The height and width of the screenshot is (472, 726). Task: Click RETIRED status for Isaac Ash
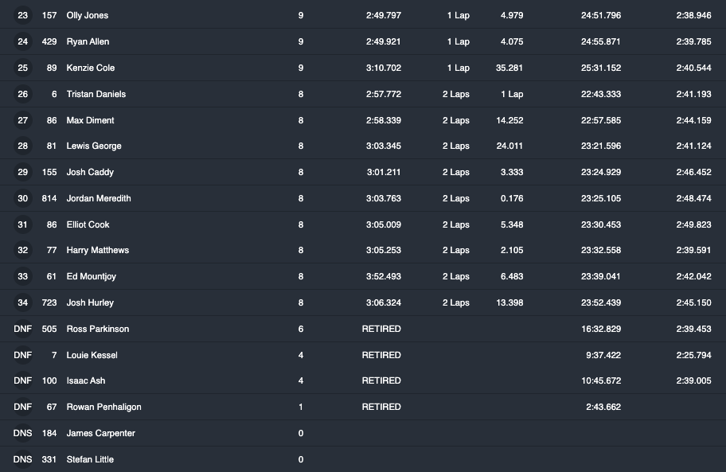[381, 380]
